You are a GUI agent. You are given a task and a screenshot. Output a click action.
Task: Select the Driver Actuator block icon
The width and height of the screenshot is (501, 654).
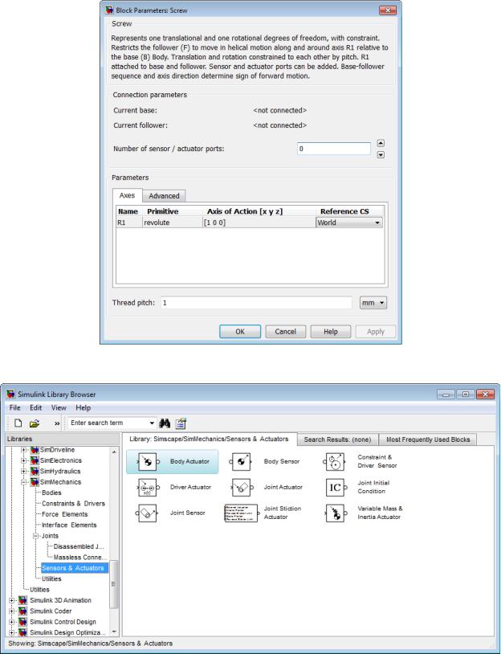[x=147, y=487]
